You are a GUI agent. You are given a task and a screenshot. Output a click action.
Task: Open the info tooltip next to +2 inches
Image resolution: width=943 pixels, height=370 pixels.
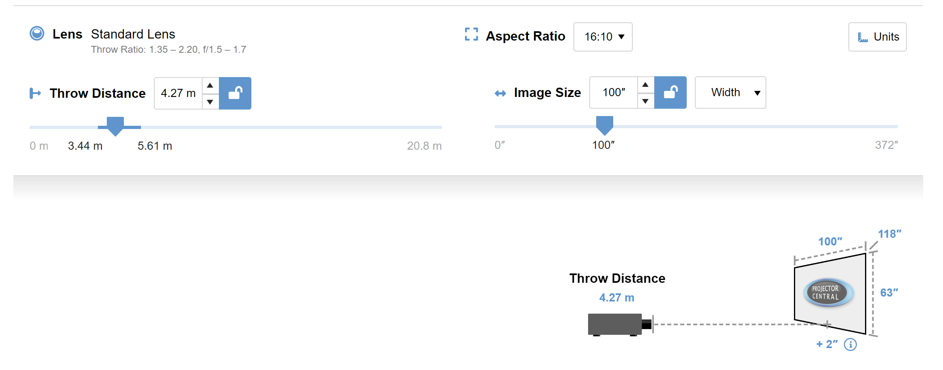tap(850, 344)
